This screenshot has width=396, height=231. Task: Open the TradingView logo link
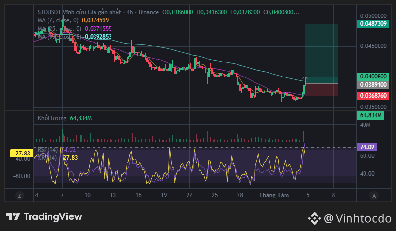tap(44, 216)
